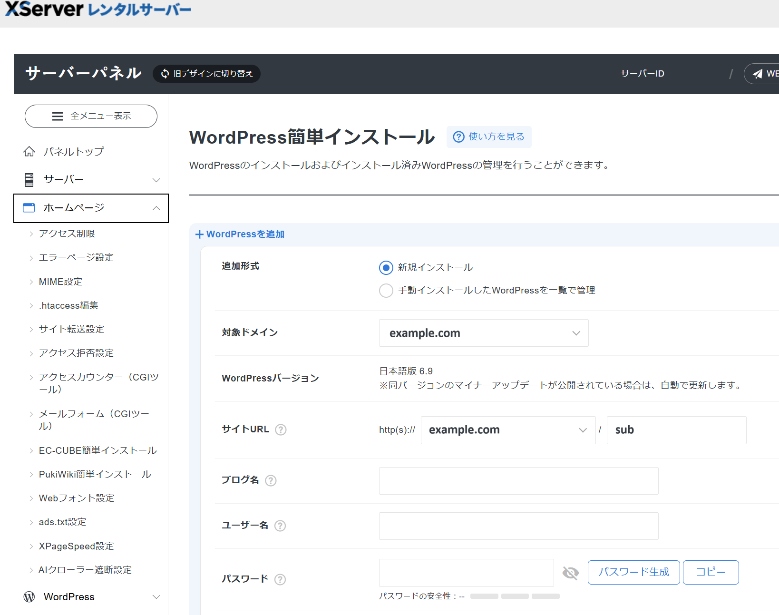Collapse the ホームページ sidebar section
This screenshot has width=779, height=615.
click(156, 208)
